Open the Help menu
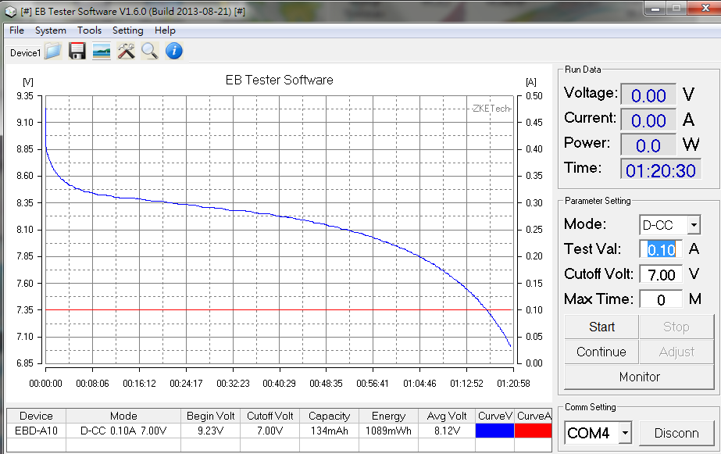 click(x=165, y=30)
